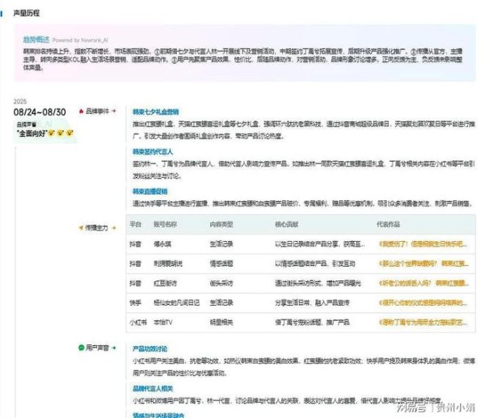Click 生活记录 in the 杨仙女的凡间日记 row

click(221, 302)
